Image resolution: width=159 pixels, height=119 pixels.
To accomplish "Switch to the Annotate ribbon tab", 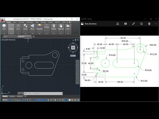I will pyautogui.click(x=22, y=22).
